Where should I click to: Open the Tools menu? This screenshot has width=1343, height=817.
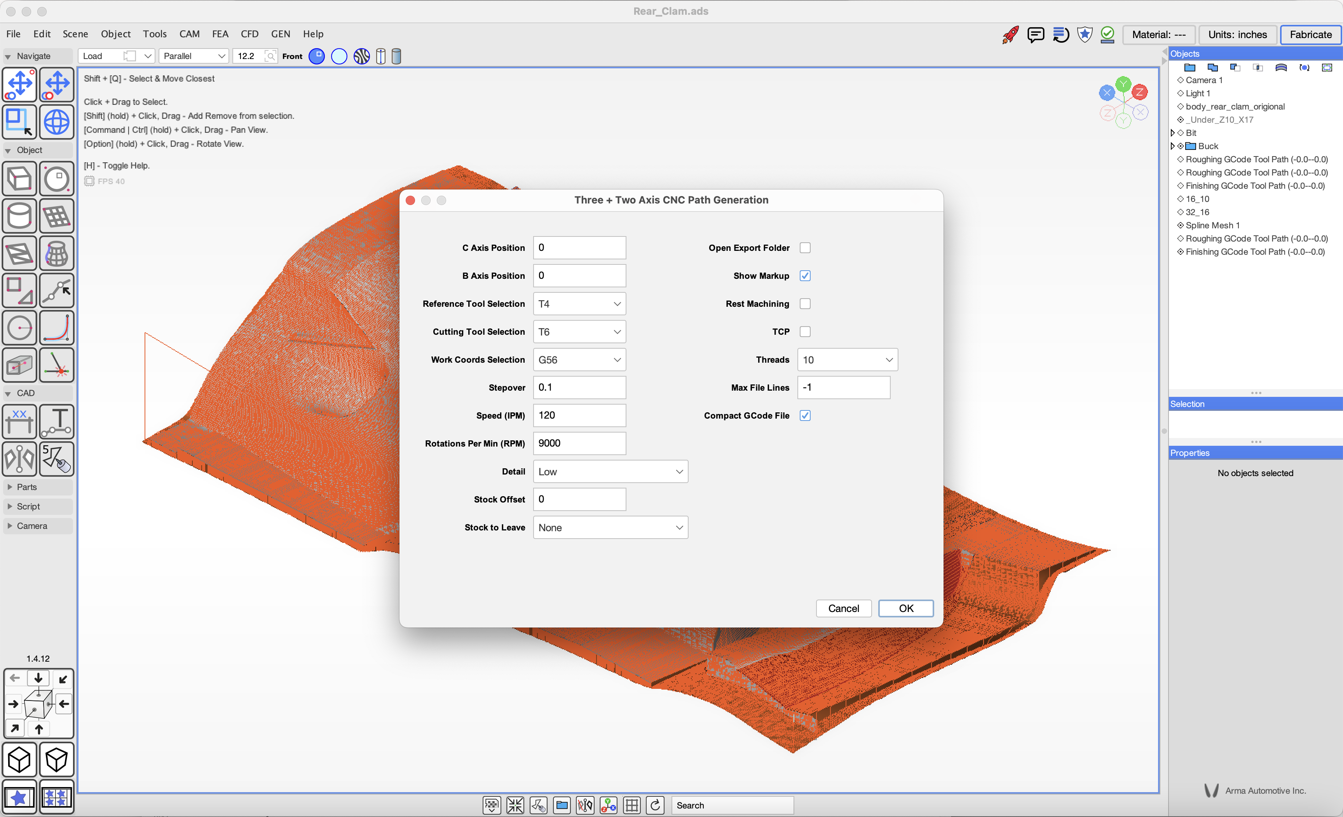coord(154,34)
